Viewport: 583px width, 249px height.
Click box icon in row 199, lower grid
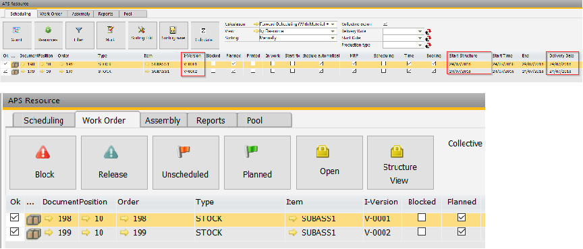click(x=33, y=233)
